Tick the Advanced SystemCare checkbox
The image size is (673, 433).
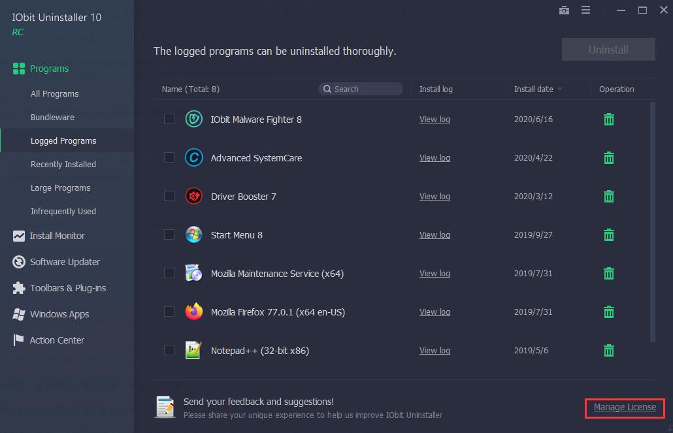[169, 157]
